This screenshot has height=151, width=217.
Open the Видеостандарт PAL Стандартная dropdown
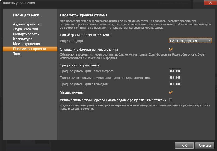tap(190, 41)
